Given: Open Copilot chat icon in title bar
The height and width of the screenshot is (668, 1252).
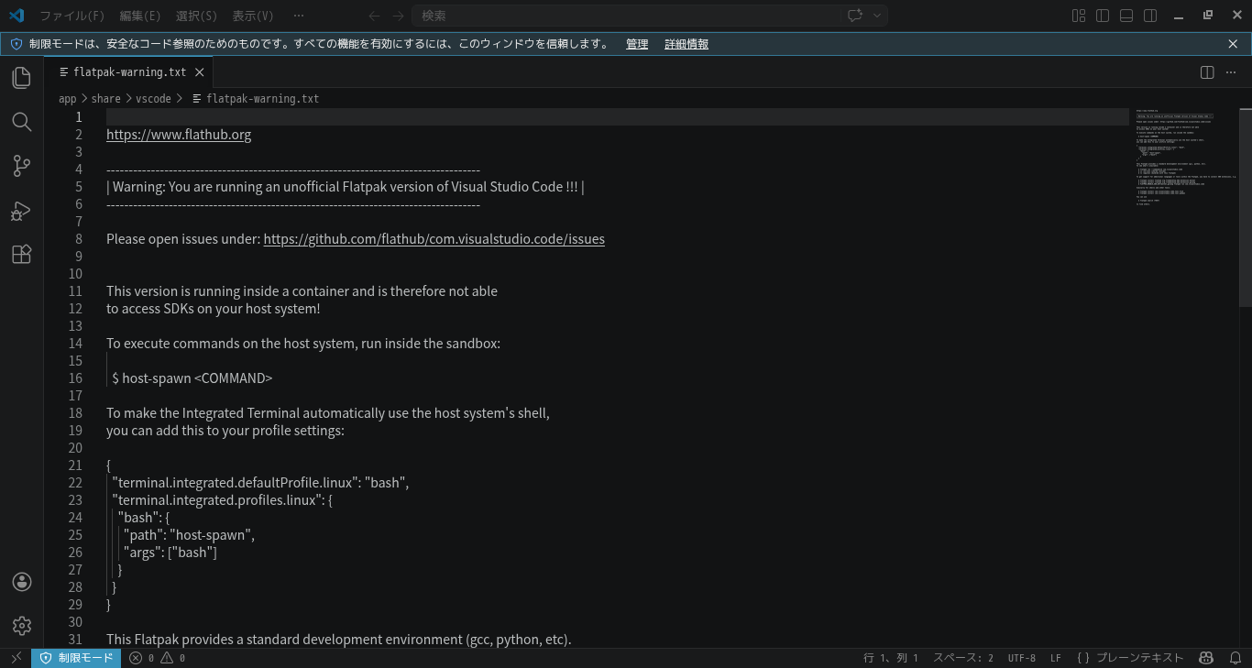Looking at the screenshot, I should (855, 16).
